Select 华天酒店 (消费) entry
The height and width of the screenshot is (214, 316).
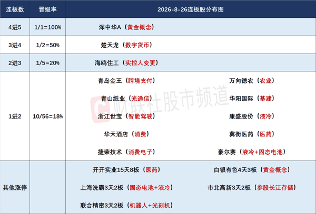(126, 134)
